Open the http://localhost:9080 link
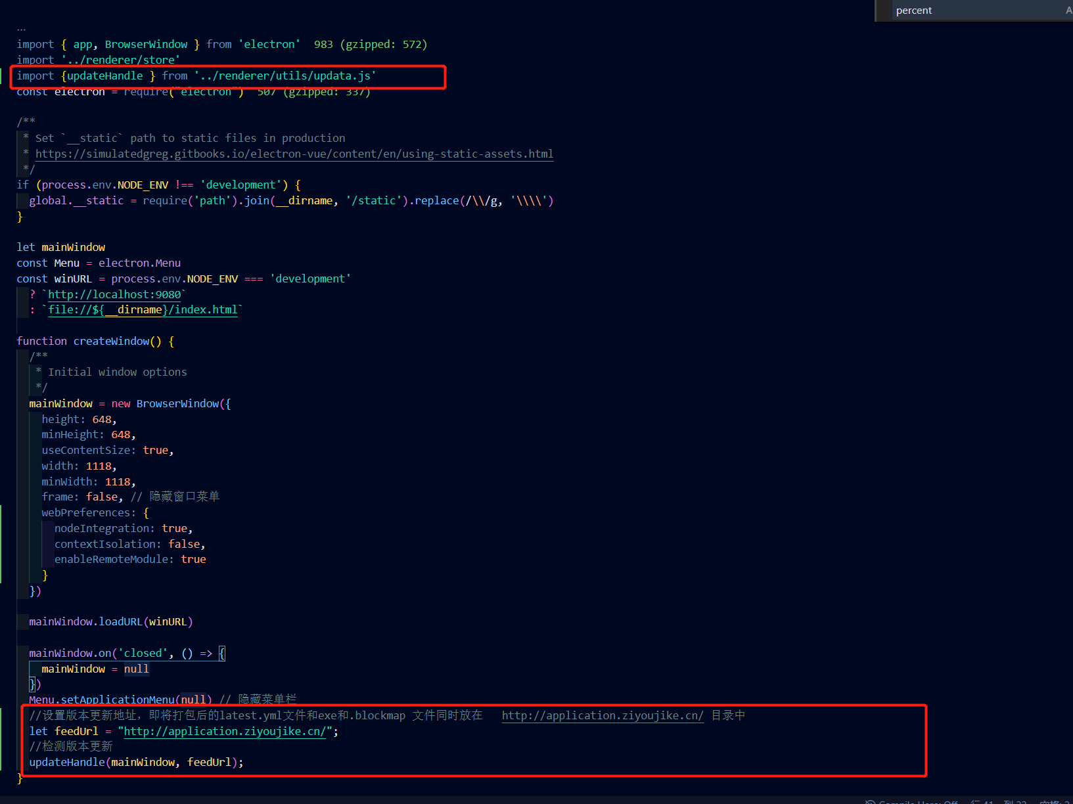 (114, 294)
